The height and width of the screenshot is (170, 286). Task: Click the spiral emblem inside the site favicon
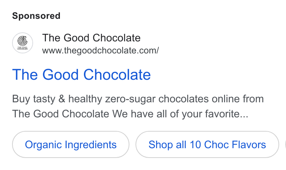click(23, 41)
